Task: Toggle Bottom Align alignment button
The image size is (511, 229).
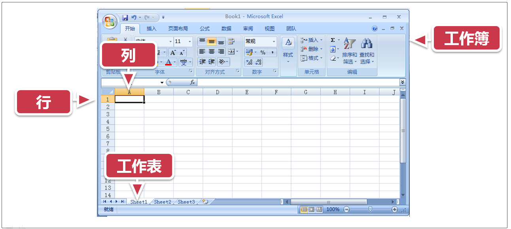Action: [x=221, y=41]
